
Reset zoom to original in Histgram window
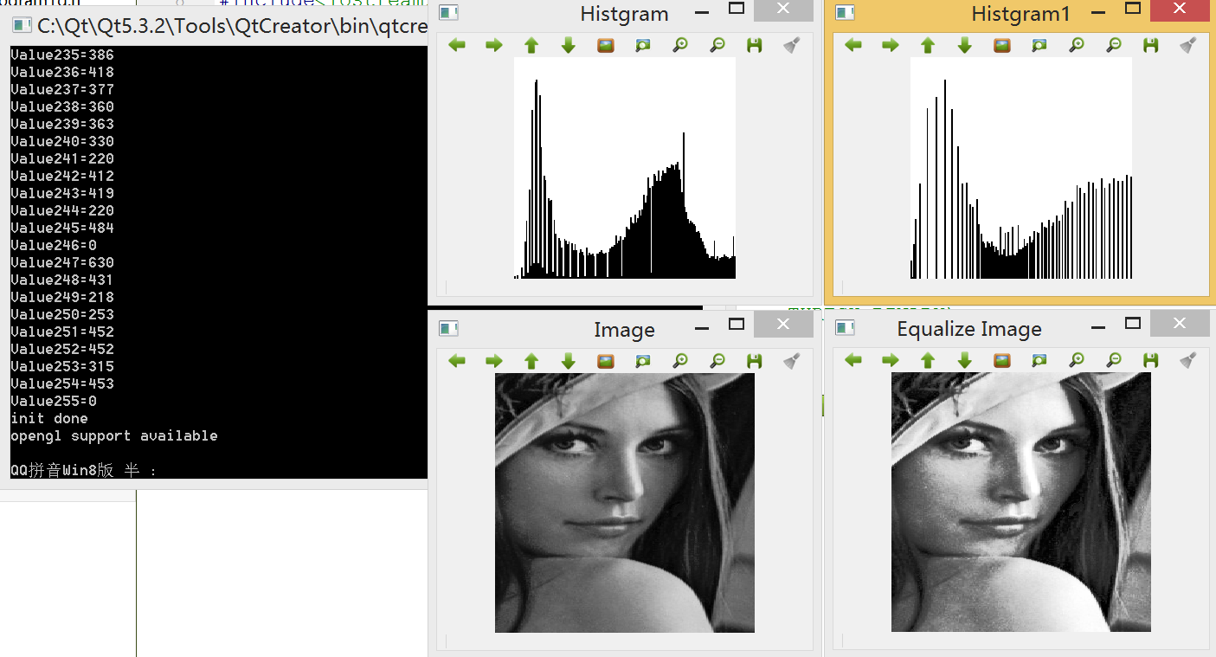click(x=606, y=45)
